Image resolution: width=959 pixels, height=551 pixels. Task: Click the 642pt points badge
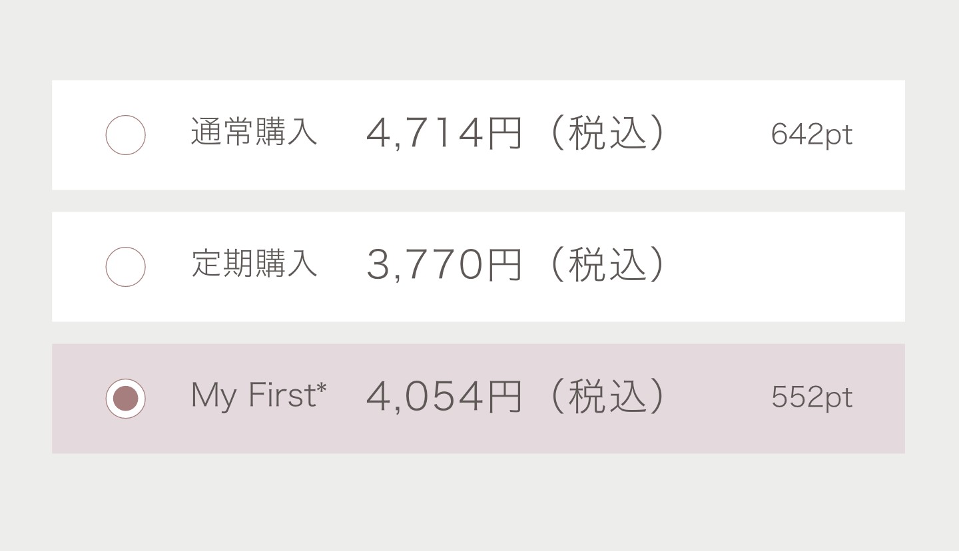click(x=812, y=135)
